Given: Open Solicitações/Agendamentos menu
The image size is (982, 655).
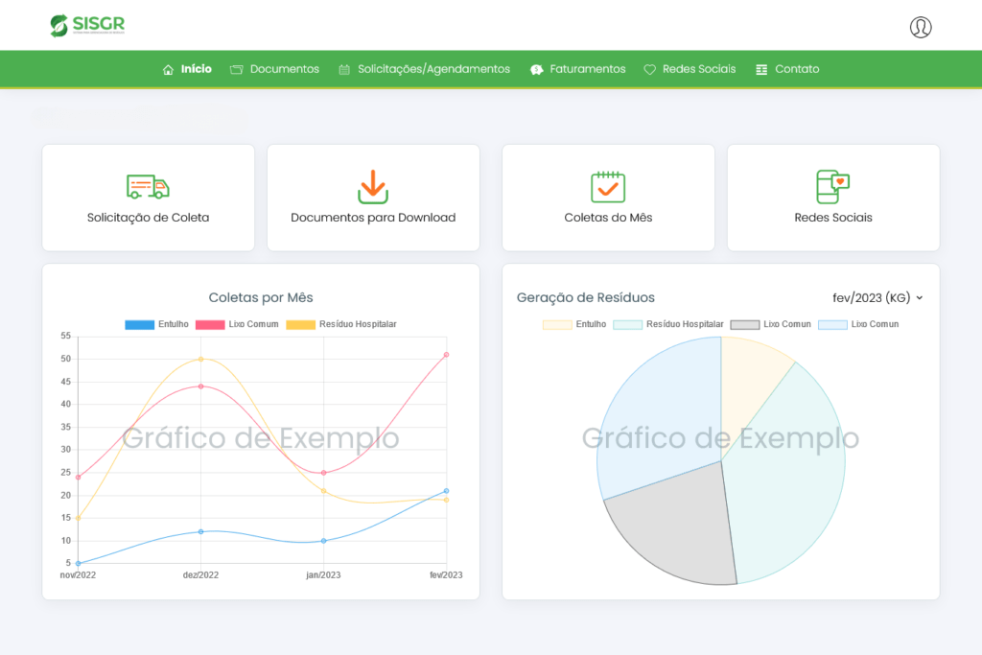Looking at the screenshot, I should (x=425, y=69).
